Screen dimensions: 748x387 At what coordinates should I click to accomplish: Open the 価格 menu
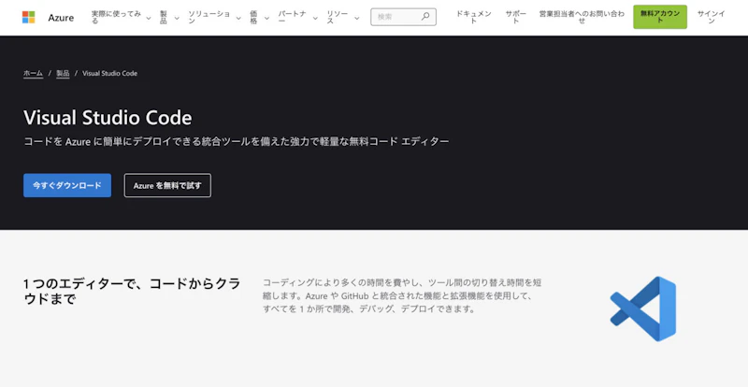(x=253, y=18)
